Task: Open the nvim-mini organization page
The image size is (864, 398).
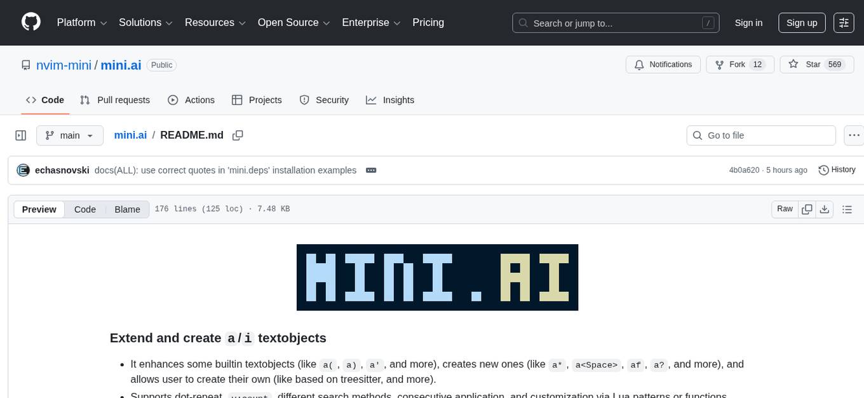Action: pos(63,65)
